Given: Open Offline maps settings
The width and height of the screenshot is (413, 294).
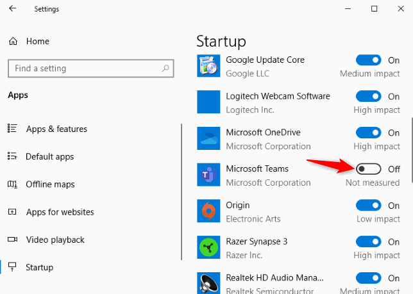Looking at the screenshot, I should (x=50, y=184).
